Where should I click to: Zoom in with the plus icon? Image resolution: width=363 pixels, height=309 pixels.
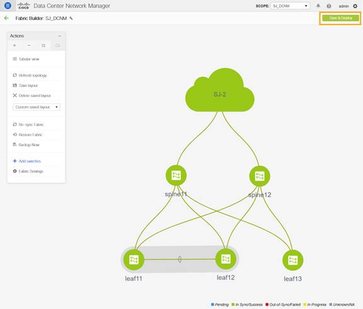tap(14, 45)
